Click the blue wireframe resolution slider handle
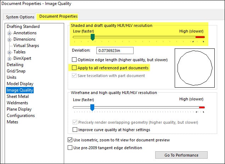Screen dimensions: 225x164 click(92, 107)
